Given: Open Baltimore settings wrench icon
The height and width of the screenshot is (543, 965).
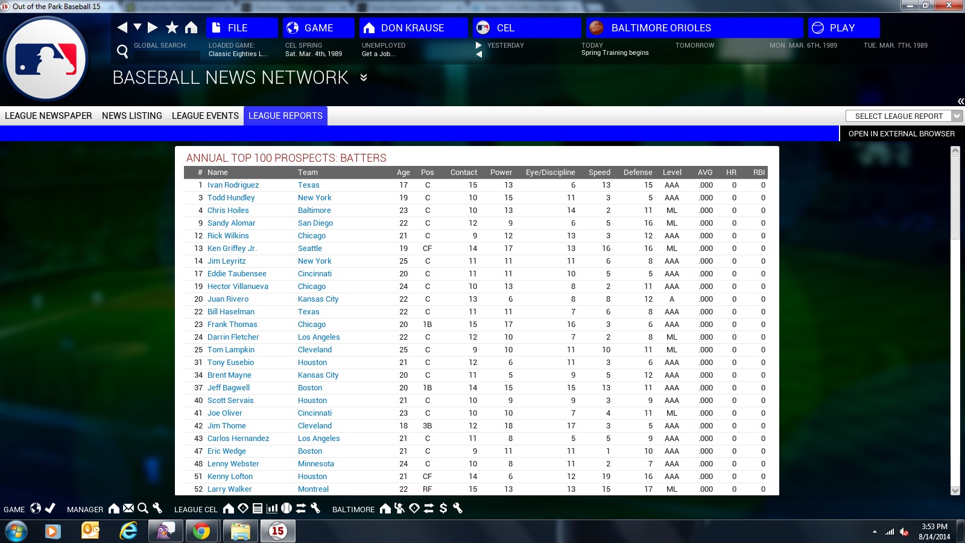Looking at the screenshot, I should pos(458,509).
